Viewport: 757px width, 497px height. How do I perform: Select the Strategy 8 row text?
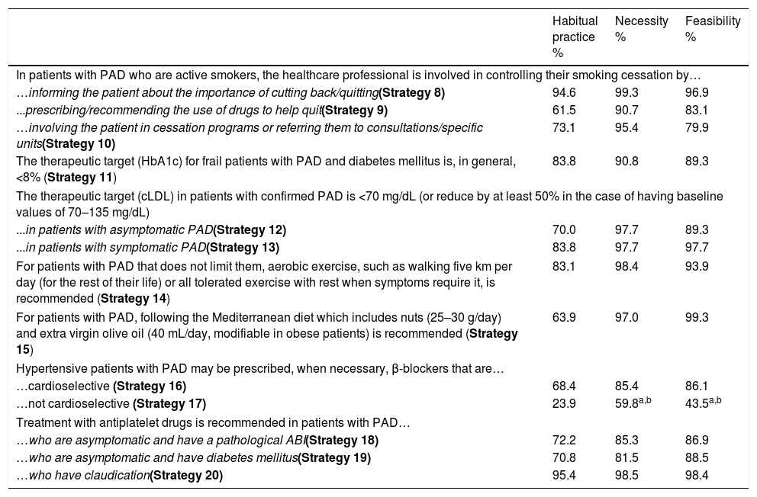pos(230,92)
